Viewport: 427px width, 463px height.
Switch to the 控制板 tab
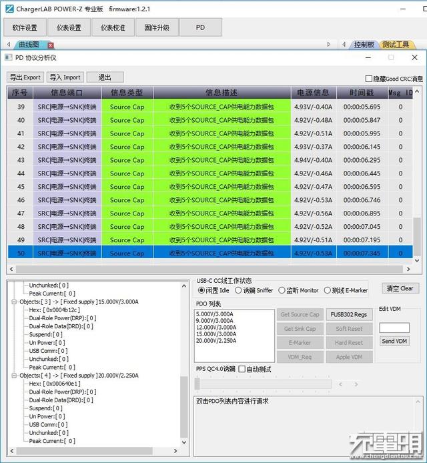364,45
